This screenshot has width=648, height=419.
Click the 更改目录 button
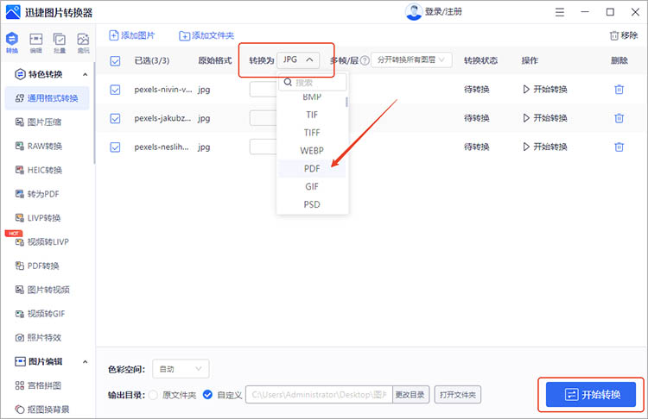(x=410, y=395)
